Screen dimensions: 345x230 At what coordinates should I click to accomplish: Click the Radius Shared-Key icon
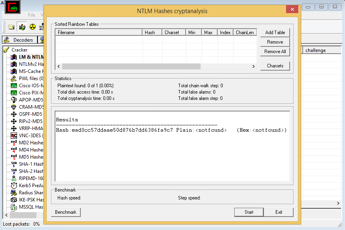click(13, 192)
